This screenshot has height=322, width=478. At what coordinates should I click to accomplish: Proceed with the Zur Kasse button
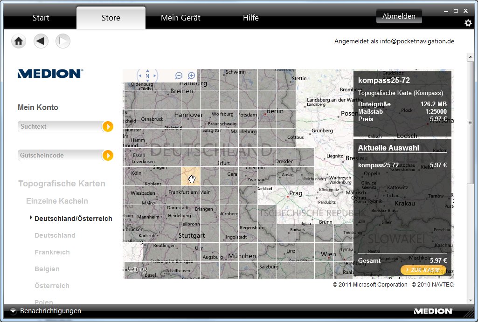point(423,270)
